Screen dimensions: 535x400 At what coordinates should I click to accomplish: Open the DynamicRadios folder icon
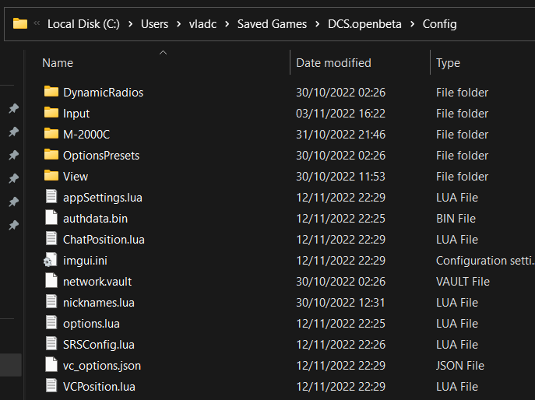(51, 92)
